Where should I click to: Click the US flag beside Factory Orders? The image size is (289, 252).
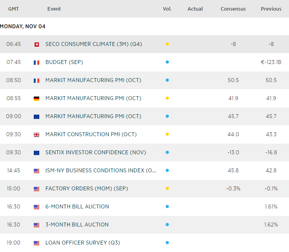37,189
